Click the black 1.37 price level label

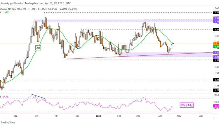click(216, 30)
